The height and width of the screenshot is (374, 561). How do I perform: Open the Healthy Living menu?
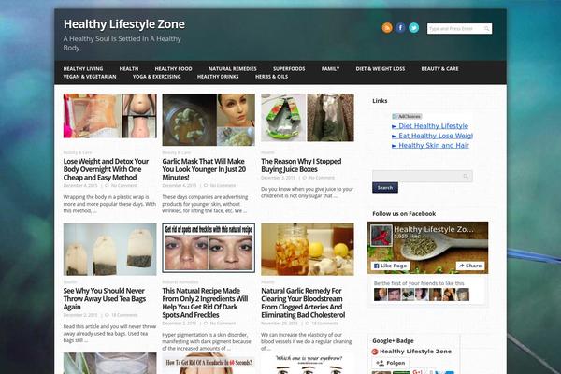pos(83,68)
